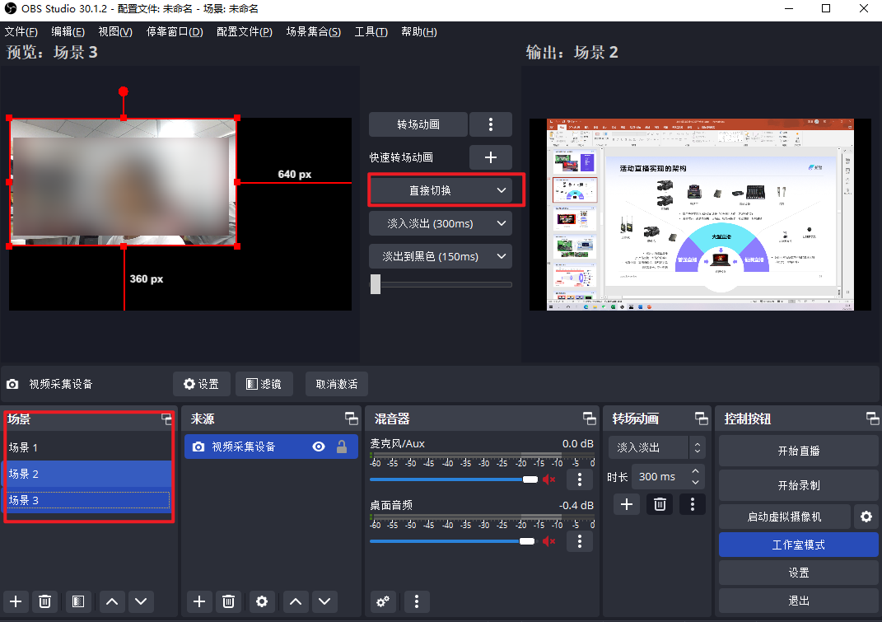Screen dimensions: 882x622
Task: Open scene filters icon in Scenes panel
Action: (77, 601)
